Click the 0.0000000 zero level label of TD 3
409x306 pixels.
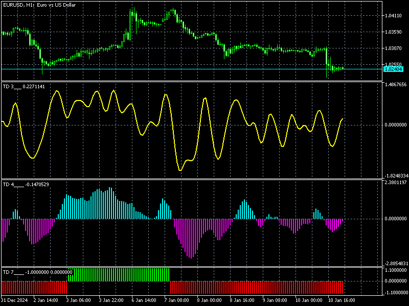coord(396,125)
